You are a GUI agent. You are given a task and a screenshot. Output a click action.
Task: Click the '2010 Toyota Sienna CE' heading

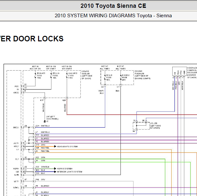click(x=113, y=6)
